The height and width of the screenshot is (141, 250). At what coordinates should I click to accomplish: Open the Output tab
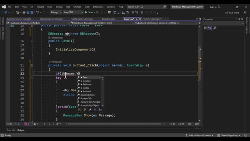click(21, 130)
